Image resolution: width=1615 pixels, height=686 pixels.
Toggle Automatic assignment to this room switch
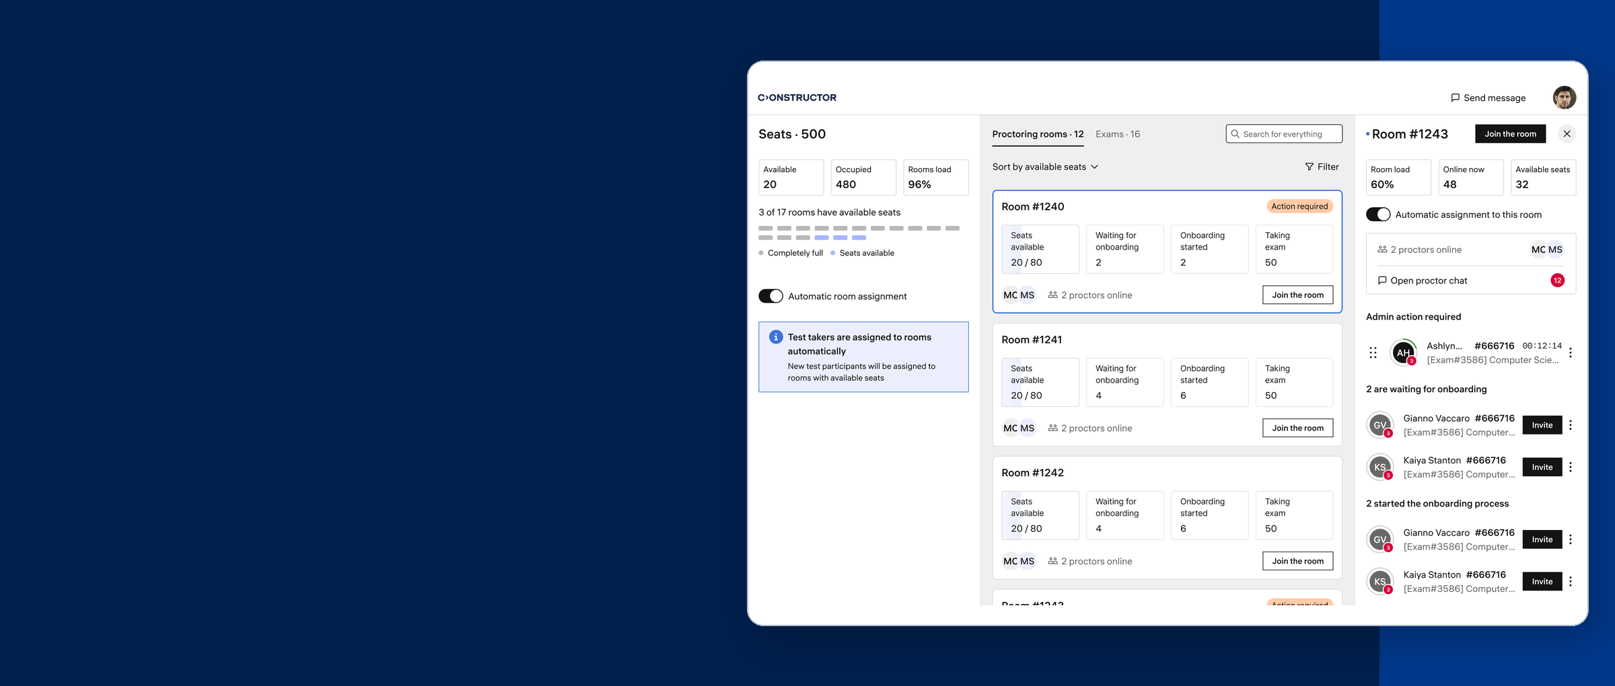(x=1378, y=215)
